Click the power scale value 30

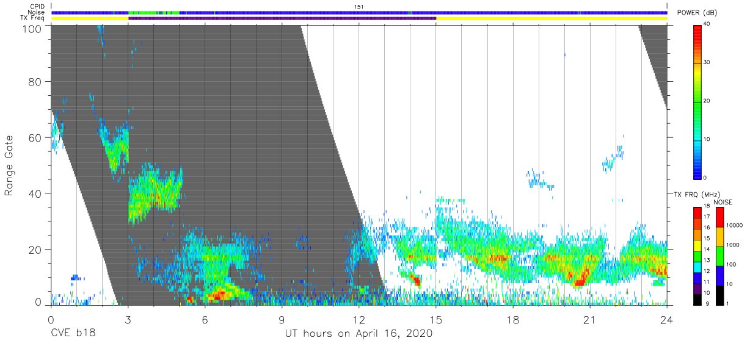point(707,62)
